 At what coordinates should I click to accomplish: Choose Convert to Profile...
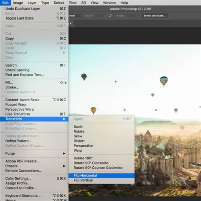(x=34, y=188)
